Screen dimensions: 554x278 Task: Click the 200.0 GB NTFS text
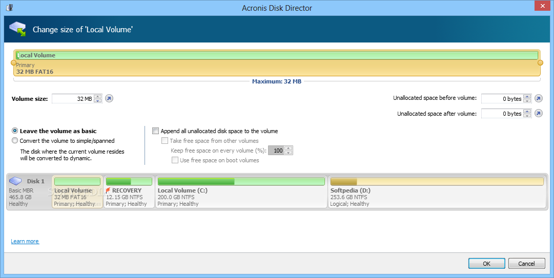point(176,197)
